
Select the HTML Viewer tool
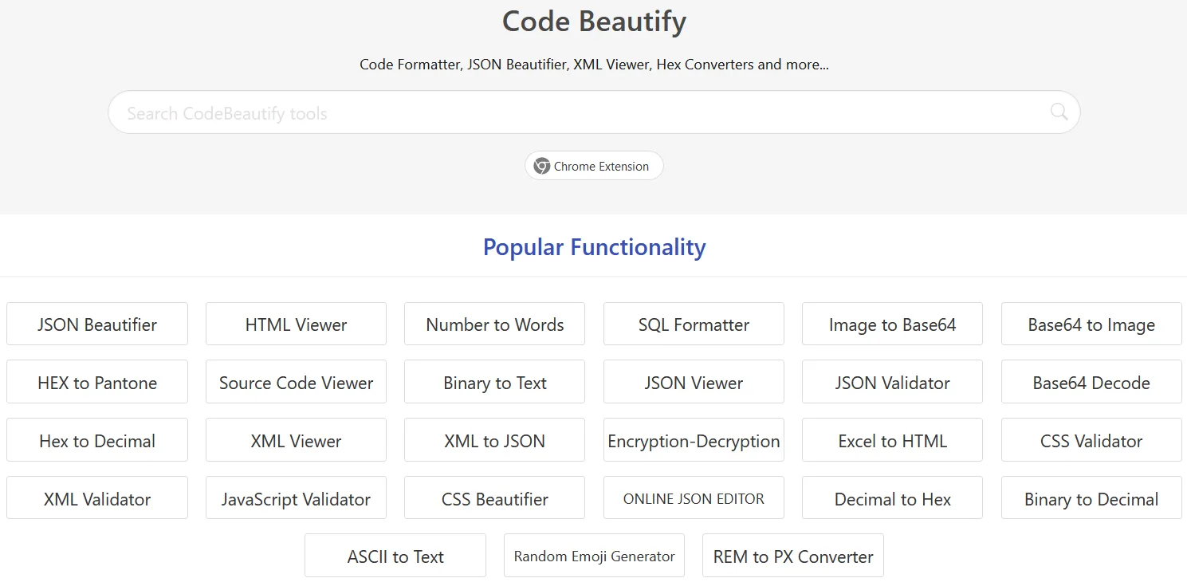click(x=296, y=324)
